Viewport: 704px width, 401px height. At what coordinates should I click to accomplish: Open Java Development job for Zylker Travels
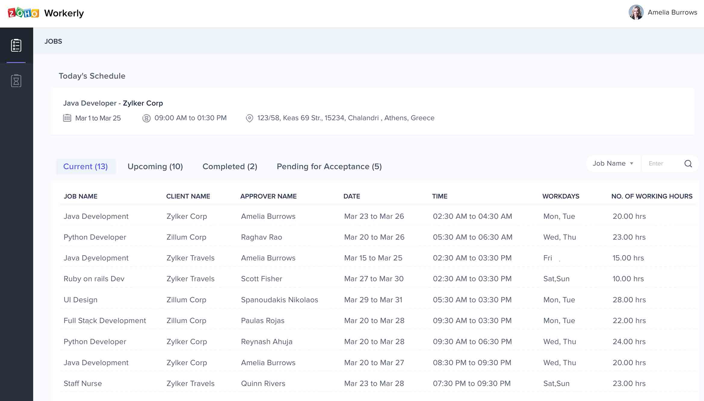96,258
